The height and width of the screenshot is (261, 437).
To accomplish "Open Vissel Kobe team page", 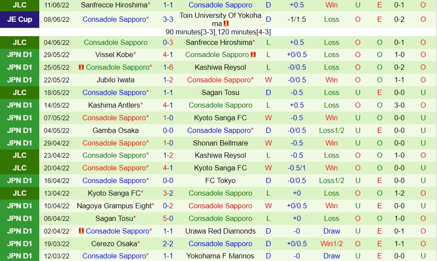I will 116,55.
